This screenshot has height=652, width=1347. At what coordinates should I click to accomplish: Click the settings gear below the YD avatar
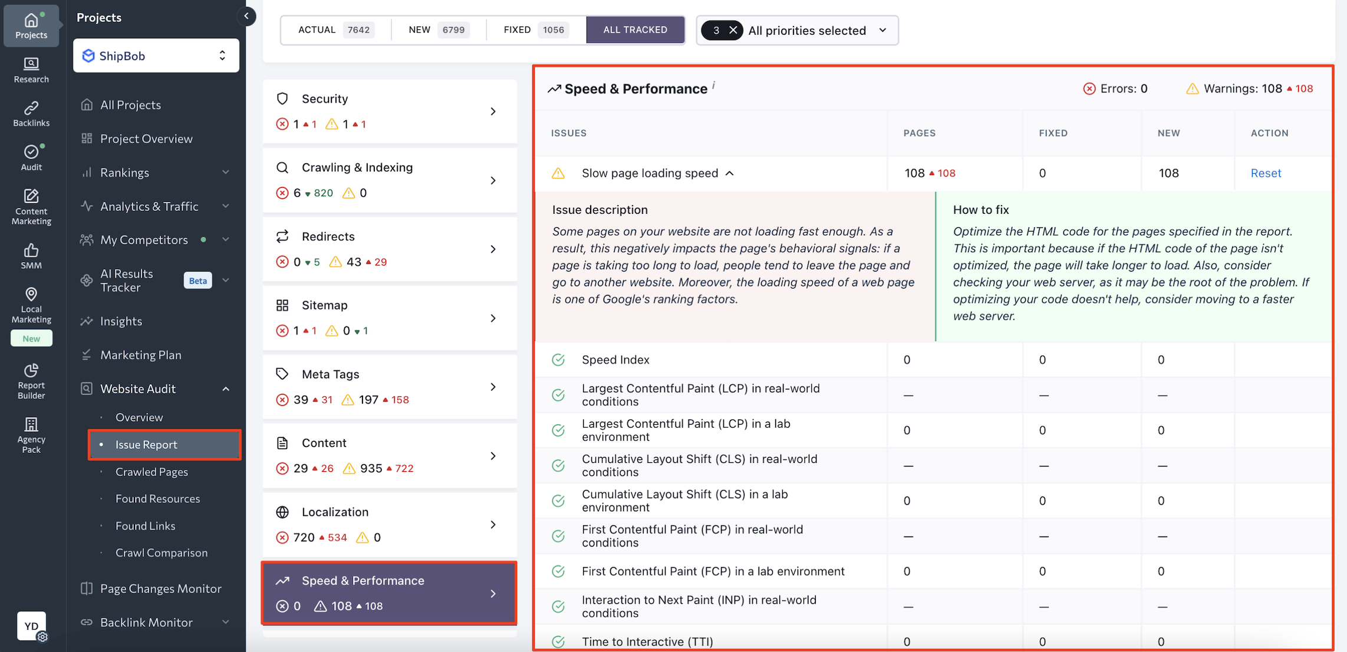[42, 637]
